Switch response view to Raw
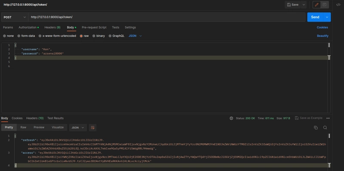Screen dimensions: 344x171 click(x=23, y=127)
